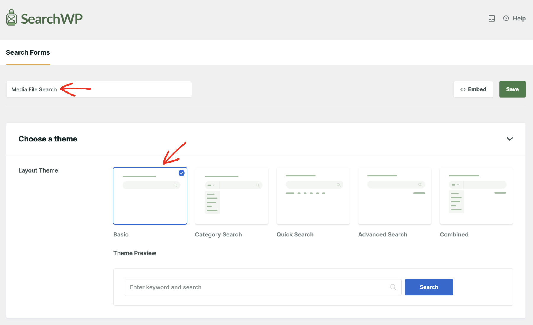Select the Combined layout theme
Viewport: 533px width, 325px height.
point(476,196)
